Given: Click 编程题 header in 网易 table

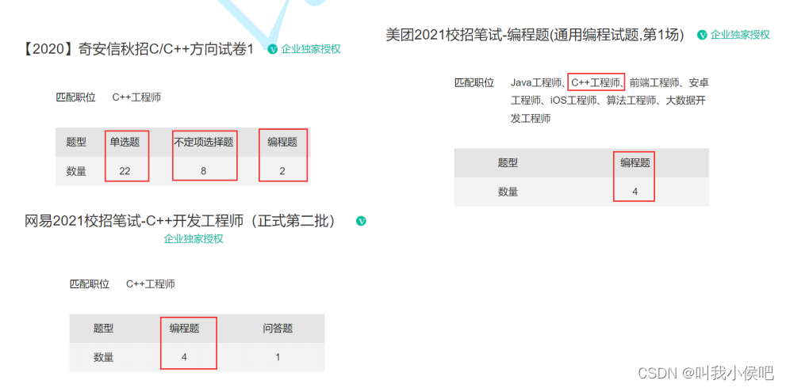Looking at the screenshot, I should click(x=185, y=329).
